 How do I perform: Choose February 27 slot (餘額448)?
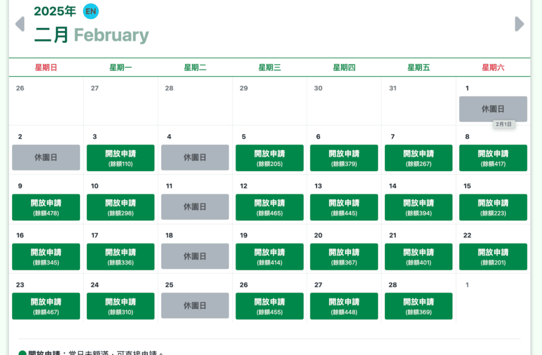[x=344, y=306]
